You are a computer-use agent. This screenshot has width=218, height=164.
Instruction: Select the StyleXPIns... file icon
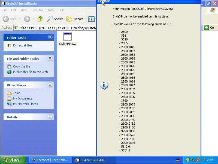click(x=68, y=39)
